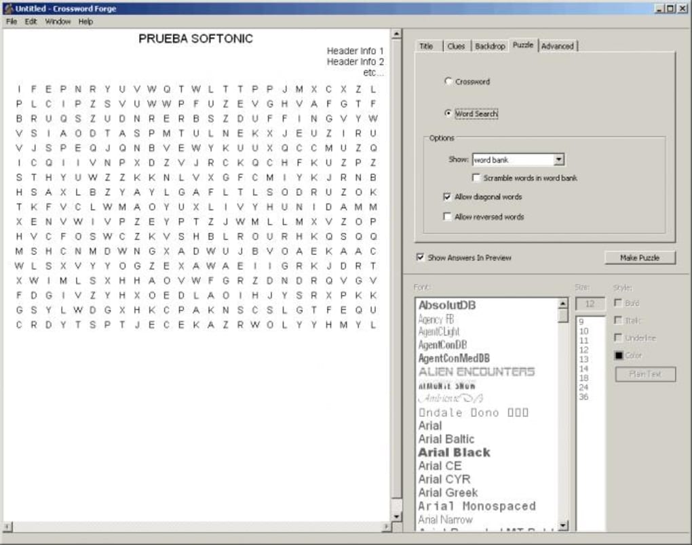Toggle the Bold style checkbox
The width and height of the screenshot is (692, 545).
tap(618, 303)
